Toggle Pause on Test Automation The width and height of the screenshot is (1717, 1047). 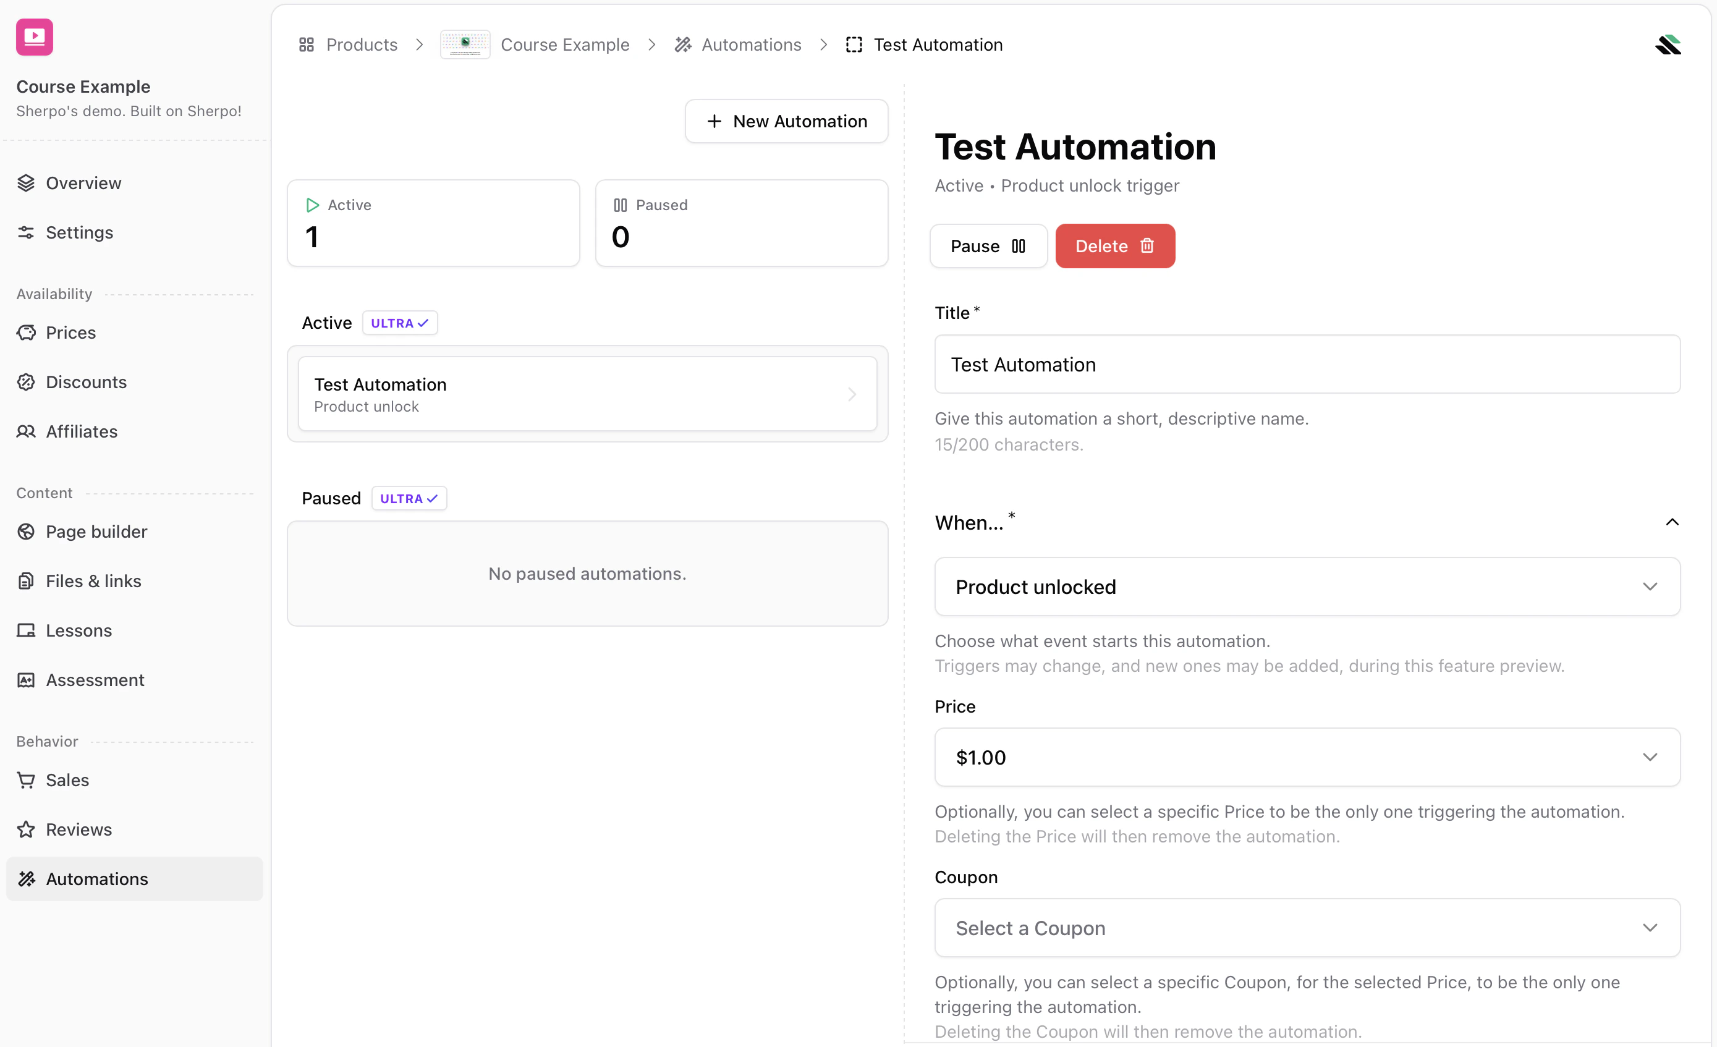(x=988, y=246)
